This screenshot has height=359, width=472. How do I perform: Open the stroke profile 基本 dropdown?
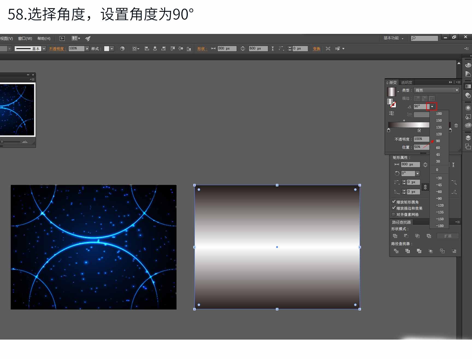coord(44,49)
